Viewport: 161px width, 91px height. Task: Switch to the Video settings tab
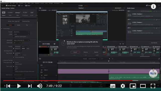10,25
